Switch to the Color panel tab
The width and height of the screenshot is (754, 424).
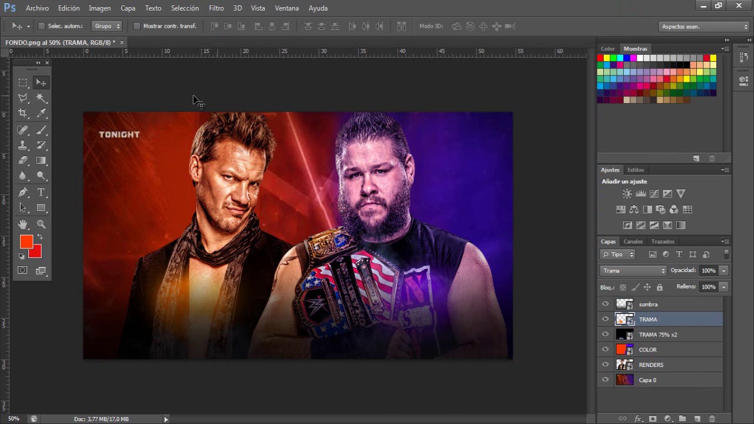(608, 49)
